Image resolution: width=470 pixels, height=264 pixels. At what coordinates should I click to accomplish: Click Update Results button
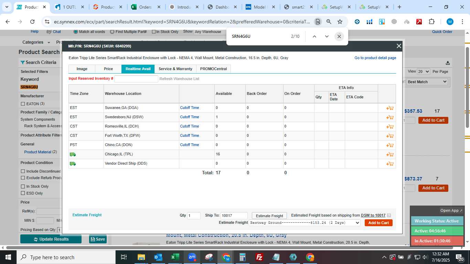[51, 239]
